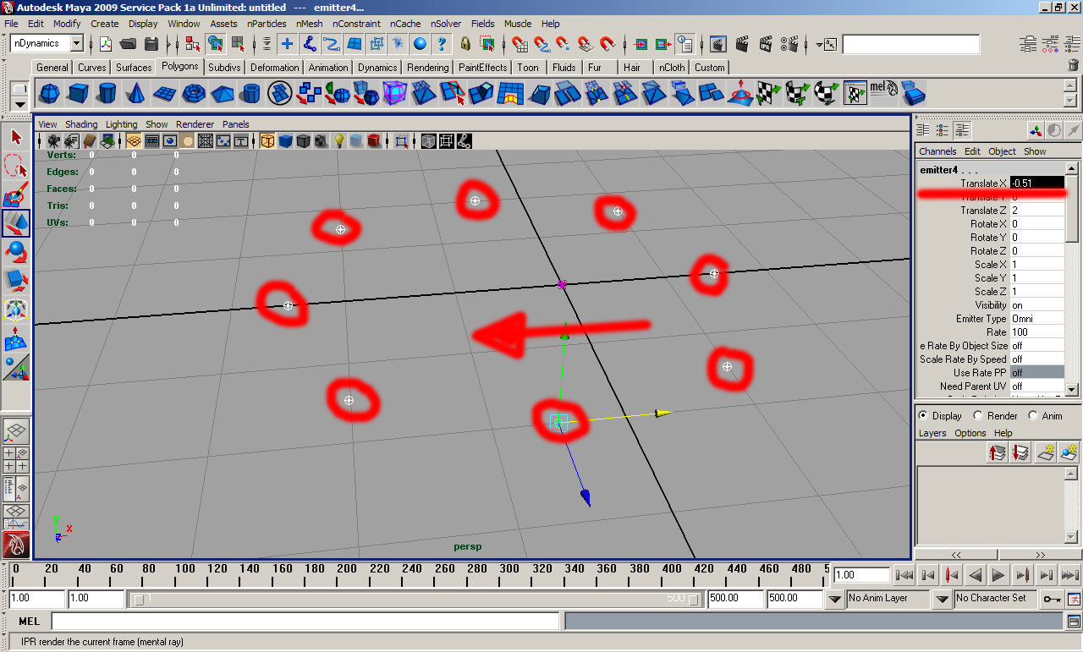Click the Emitter Type Omni value

click(1036, 319)
